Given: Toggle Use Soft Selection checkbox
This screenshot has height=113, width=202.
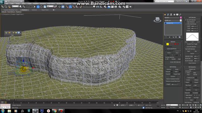Looking at the screenshot, I should (186, 20).
